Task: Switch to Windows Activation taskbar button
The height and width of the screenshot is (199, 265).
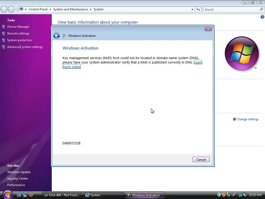Action: pos(145,195)
